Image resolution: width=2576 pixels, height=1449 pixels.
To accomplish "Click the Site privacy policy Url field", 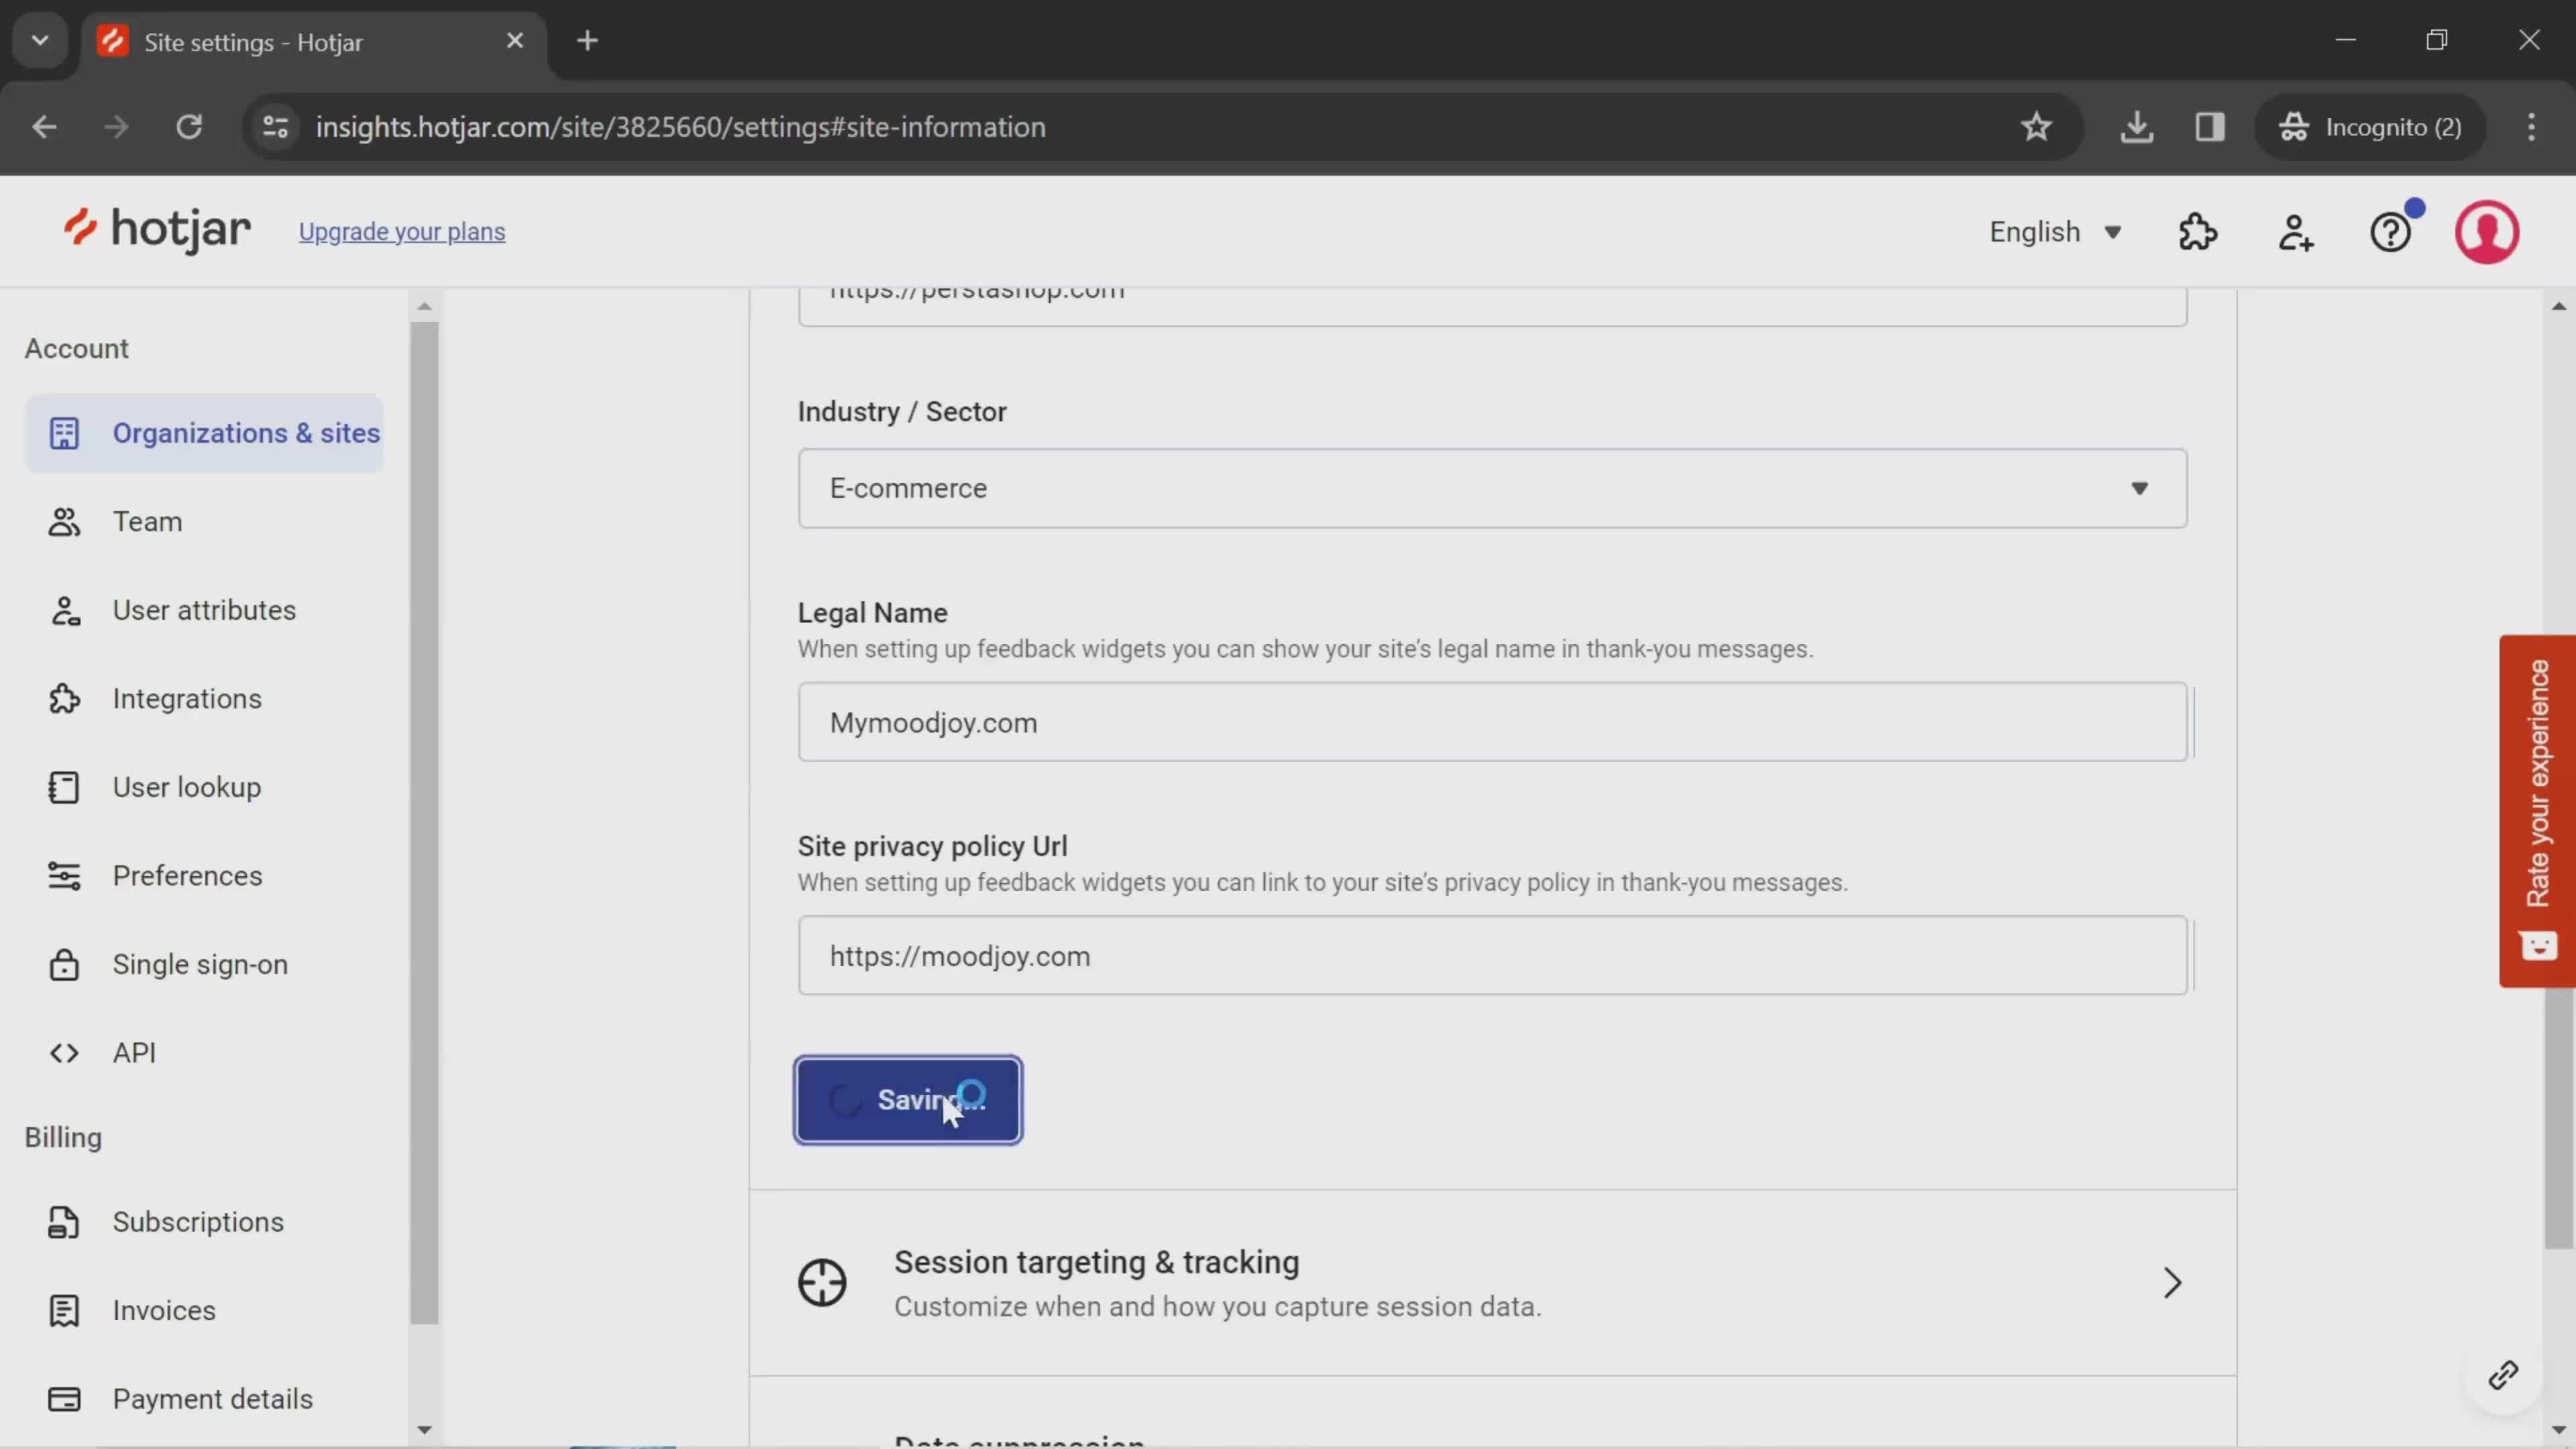I will coord(1492,956).
